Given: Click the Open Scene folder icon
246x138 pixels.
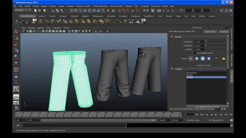Looking at the screenshot, I should click(x=40, y=10).
